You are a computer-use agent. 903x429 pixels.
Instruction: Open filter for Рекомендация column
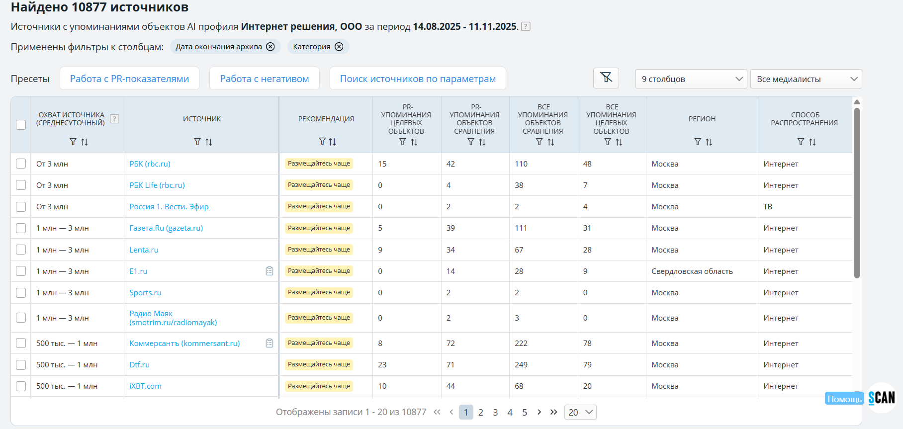[322, 142]
